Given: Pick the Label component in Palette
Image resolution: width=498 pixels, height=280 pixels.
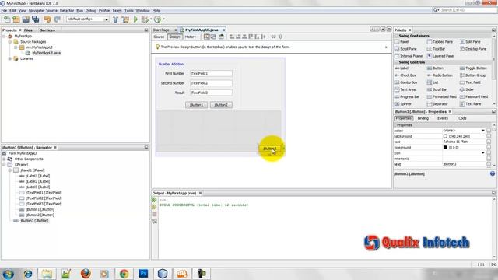Looking at the screenshot, I should 402,68.
